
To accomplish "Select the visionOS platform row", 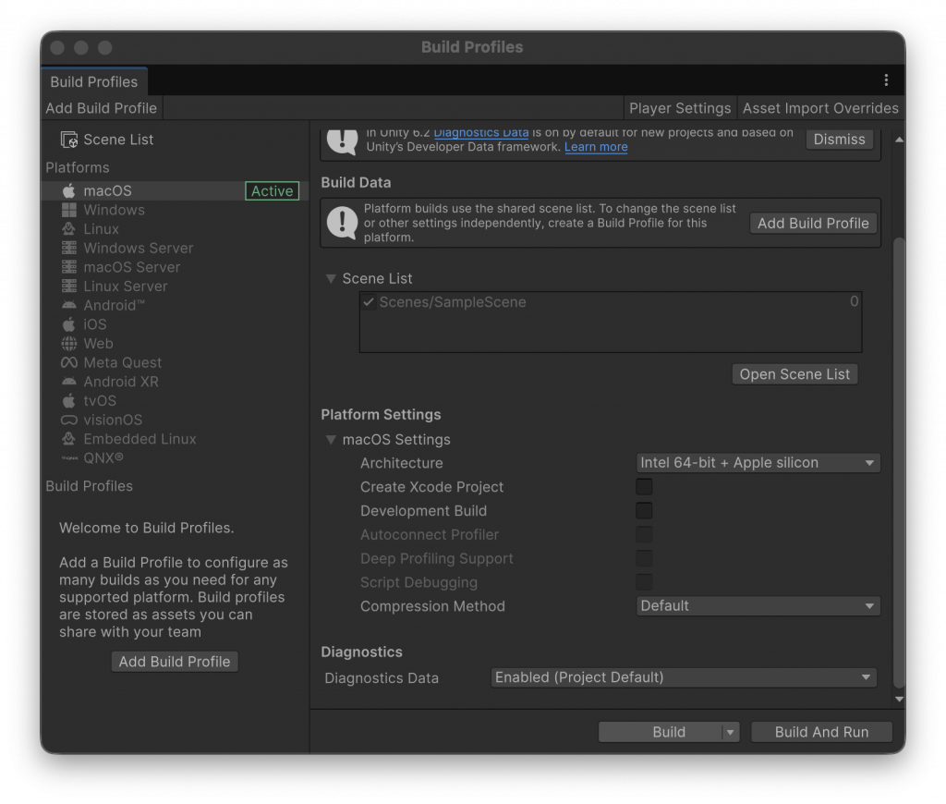I will coord(175,420).
